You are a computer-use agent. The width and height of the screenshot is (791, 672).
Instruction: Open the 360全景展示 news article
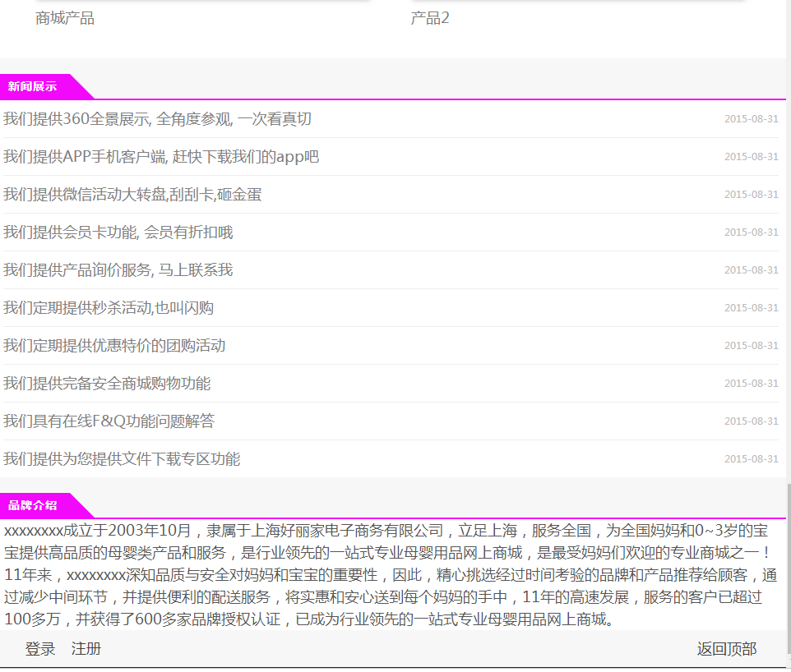(157, 119)
